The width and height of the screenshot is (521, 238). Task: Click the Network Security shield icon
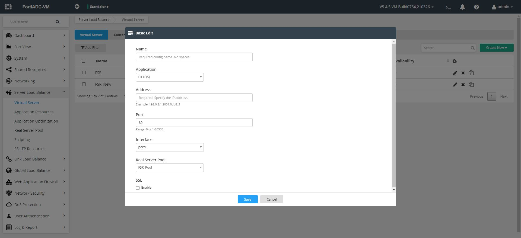tap(9, 193)
